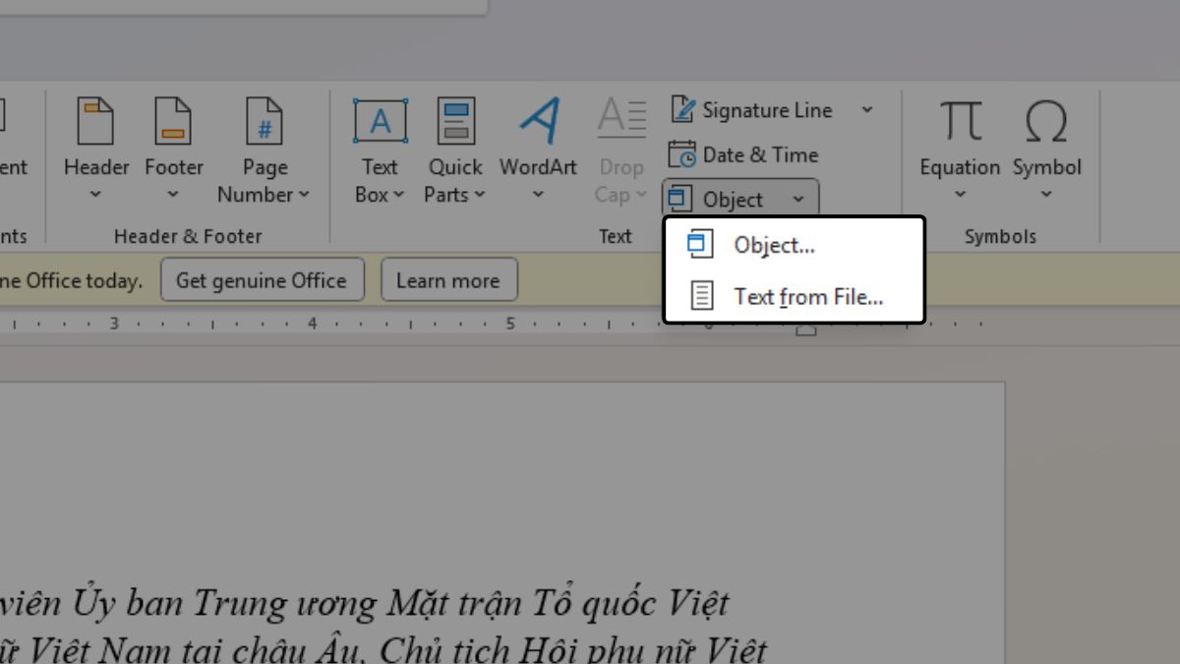Click the Date & Time icon
Viewport: 1180px width, 664px height.
[x=682, y=154]
